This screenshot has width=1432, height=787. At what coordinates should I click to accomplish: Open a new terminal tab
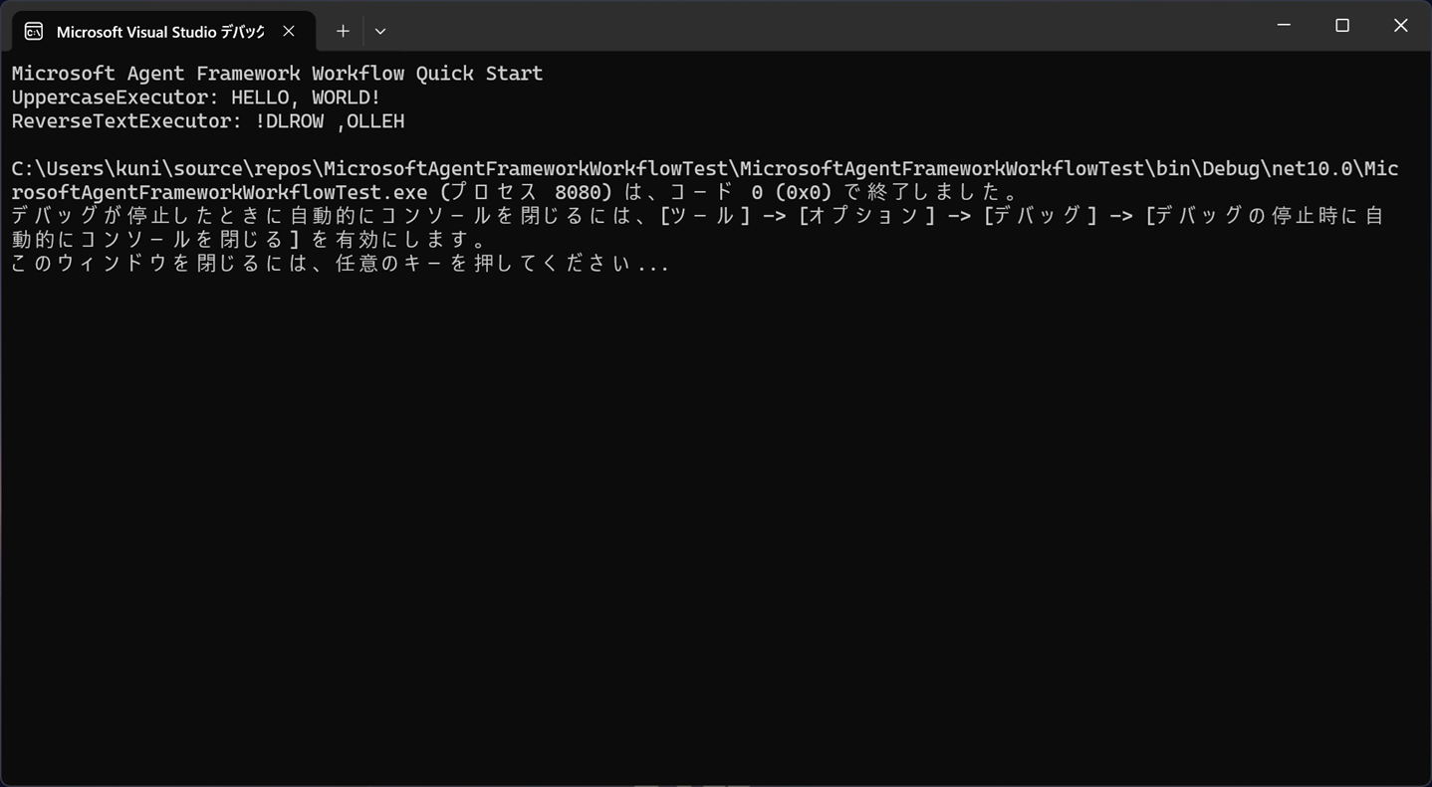(343, 32)
